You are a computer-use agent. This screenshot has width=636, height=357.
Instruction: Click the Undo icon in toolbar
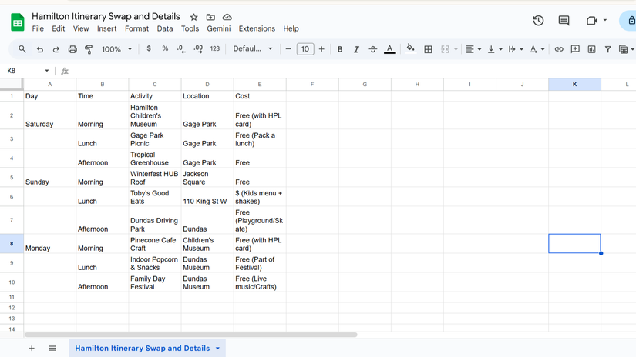tap(39, 49)
